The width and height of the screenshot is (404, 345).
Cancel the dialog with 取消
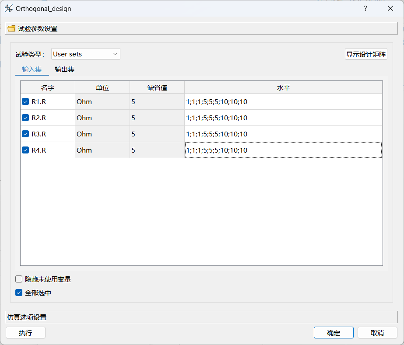point(377,333)
